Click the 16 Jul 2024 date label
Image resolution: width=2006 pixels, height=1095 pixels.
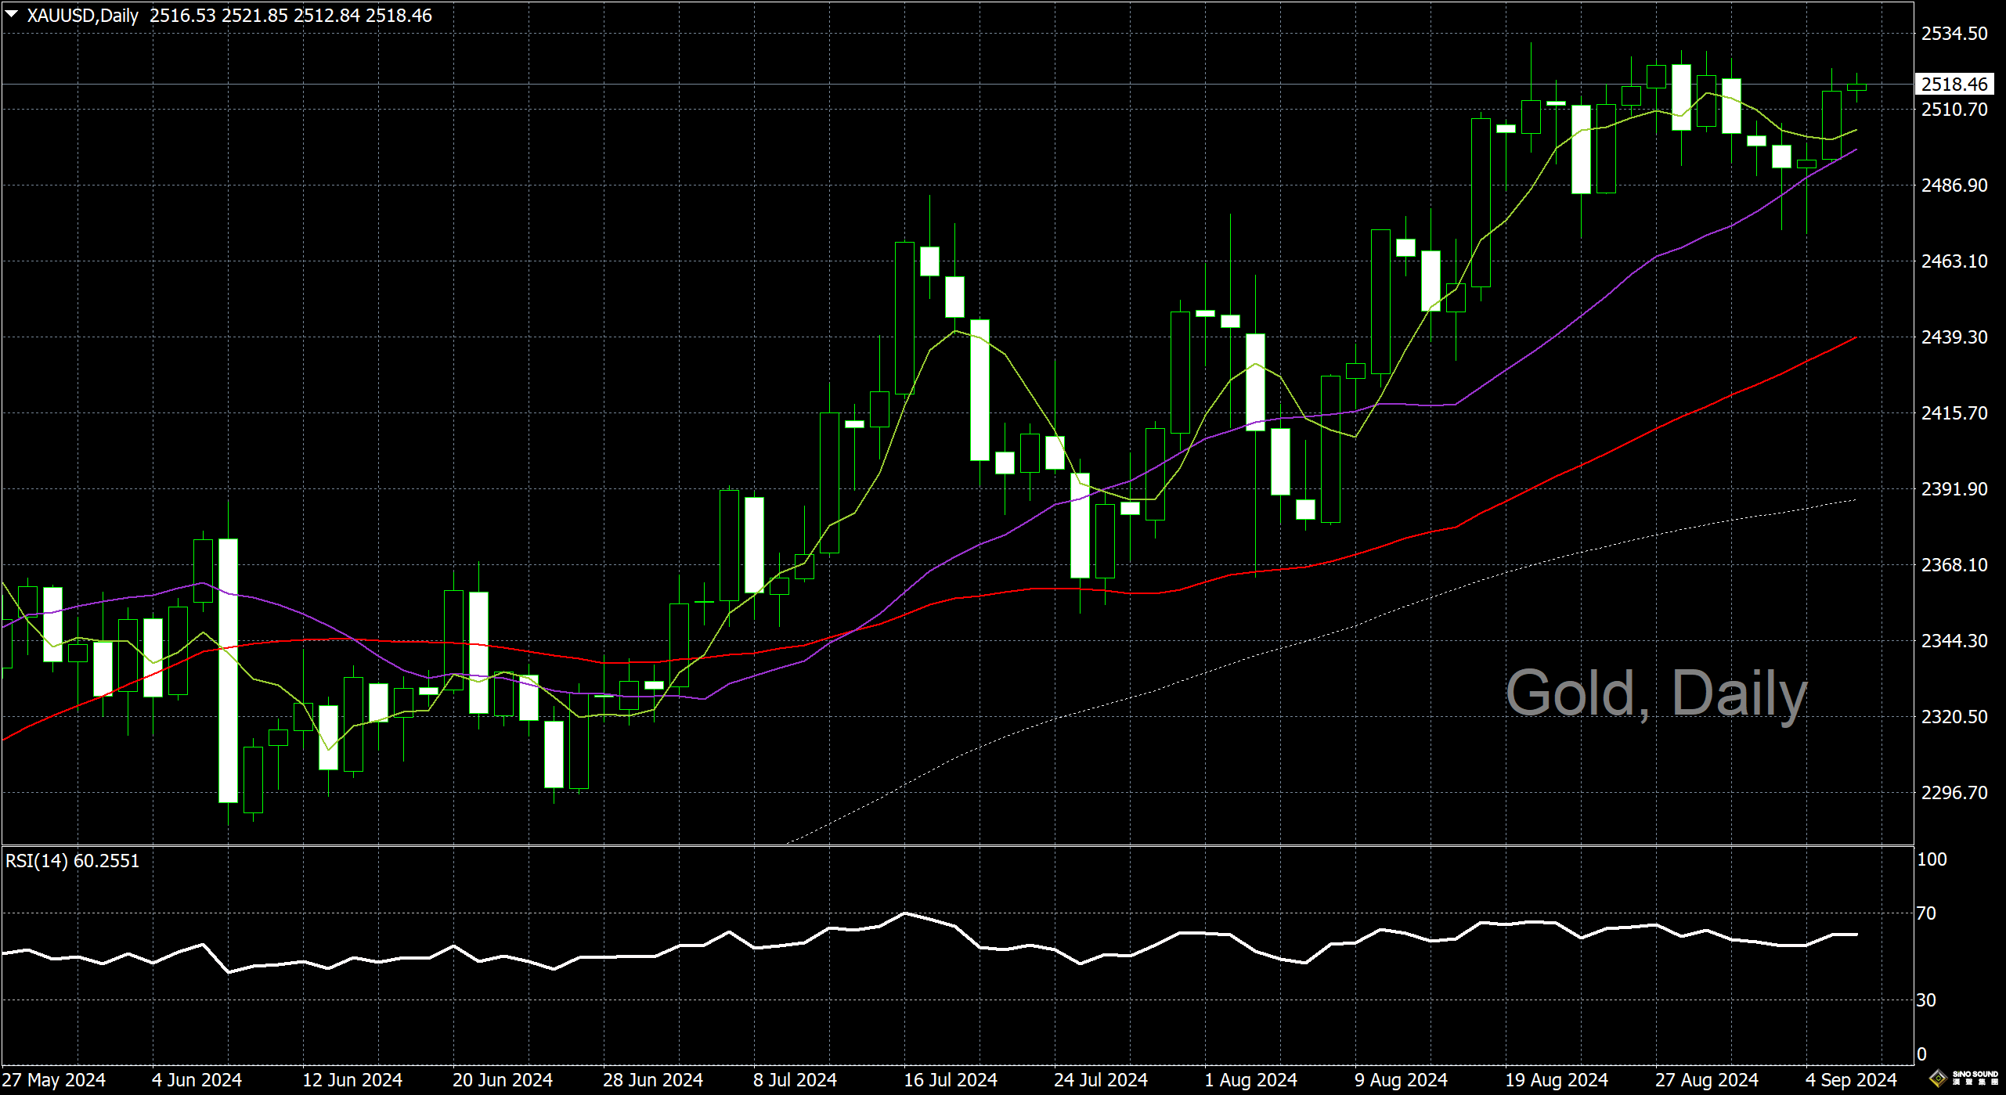point(951,1080)
